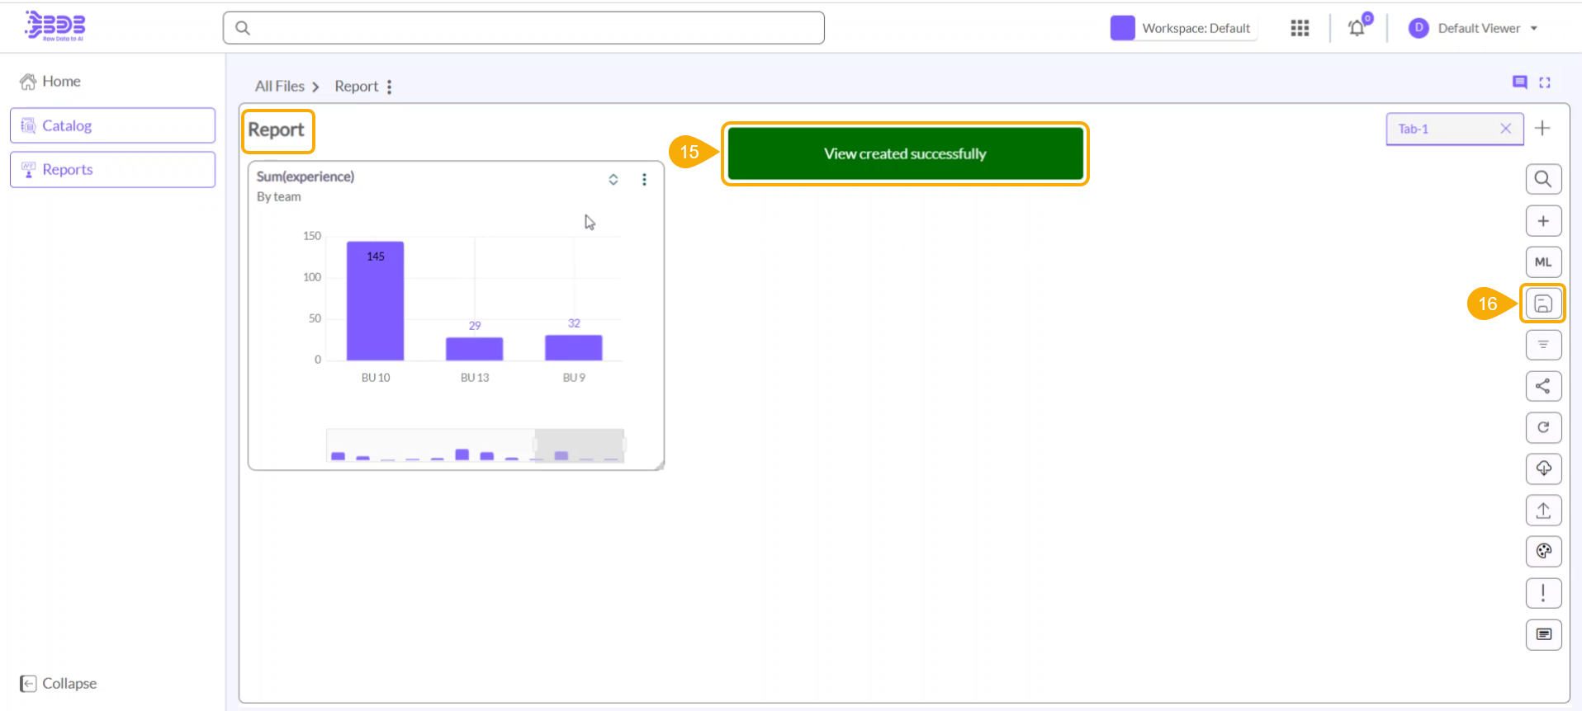Open the color palette theme icon
The width and height of the screenshot is (1582, 711).
coord(1542,551)
